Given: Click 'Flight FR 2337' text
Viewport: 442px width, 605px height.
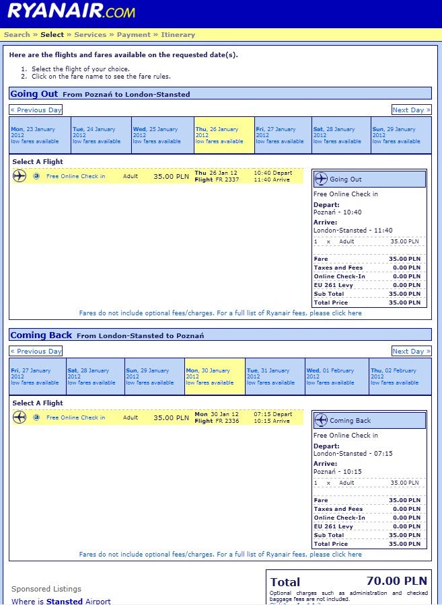Looking at the screenshot, I should click(x=217, y=179).
